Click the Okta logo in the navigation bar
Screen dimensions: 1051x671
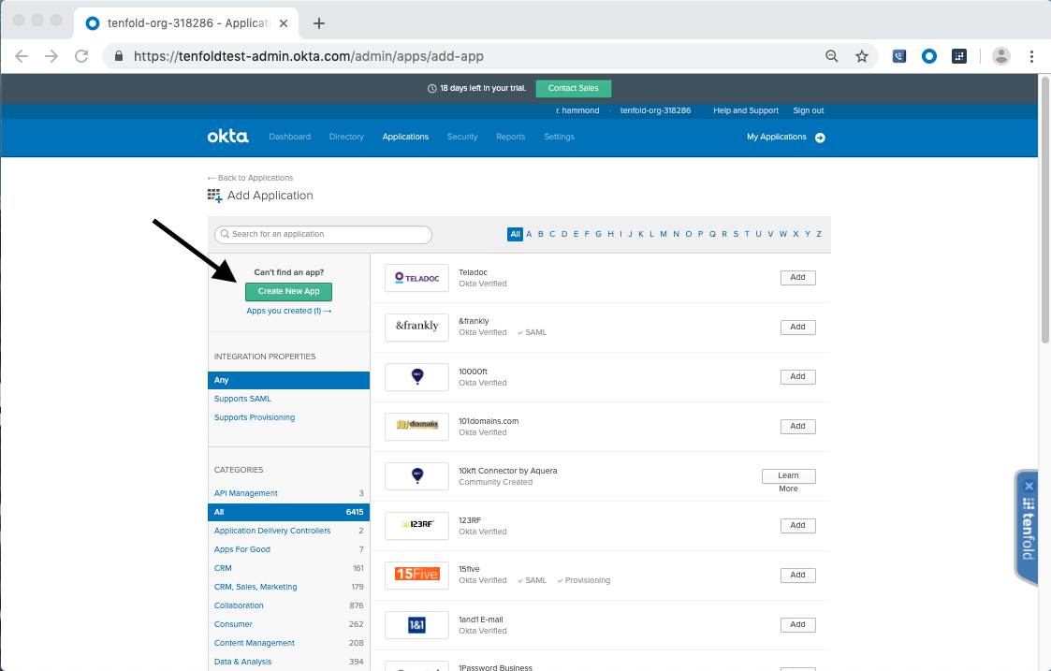click(x=227, y=136)
